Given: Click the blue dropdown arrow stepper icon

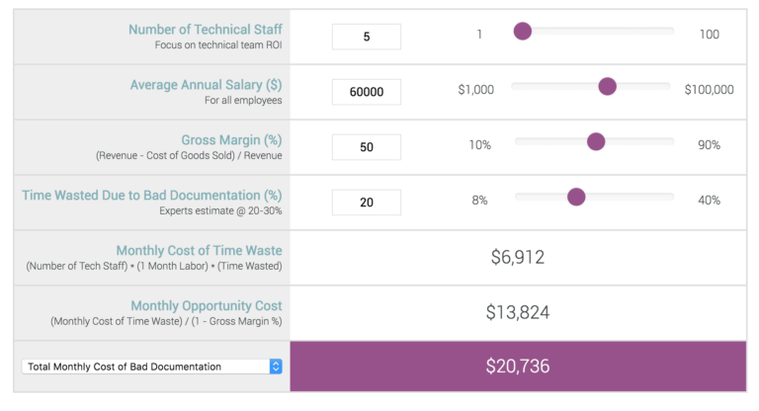Looking at the screenshot, I should point(276,367).
